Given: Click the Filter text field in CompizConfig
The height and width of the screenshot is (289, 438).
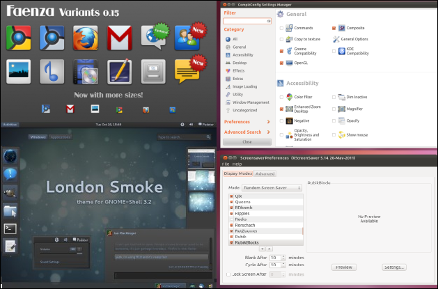Looking at the screenshot, I should (x=247, y=21).
